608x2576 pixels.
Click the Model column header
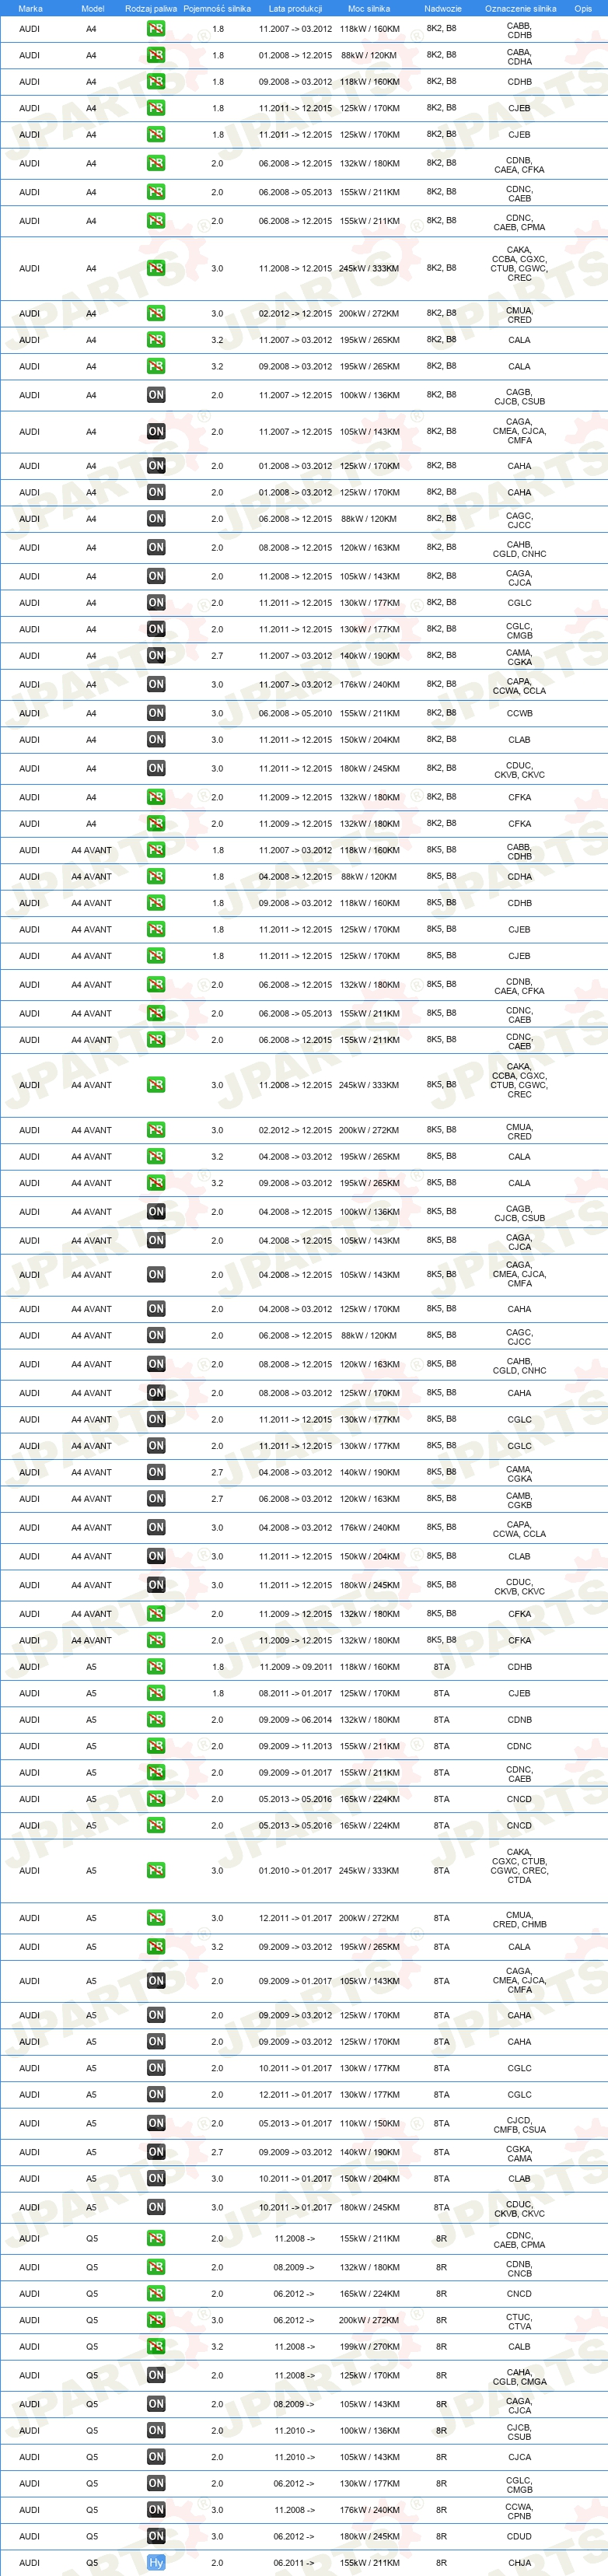92,8
